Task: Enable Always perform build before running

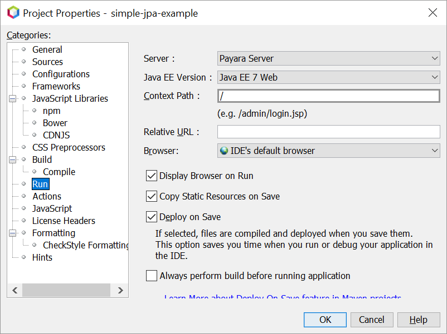Action: (x=151, y=276)
